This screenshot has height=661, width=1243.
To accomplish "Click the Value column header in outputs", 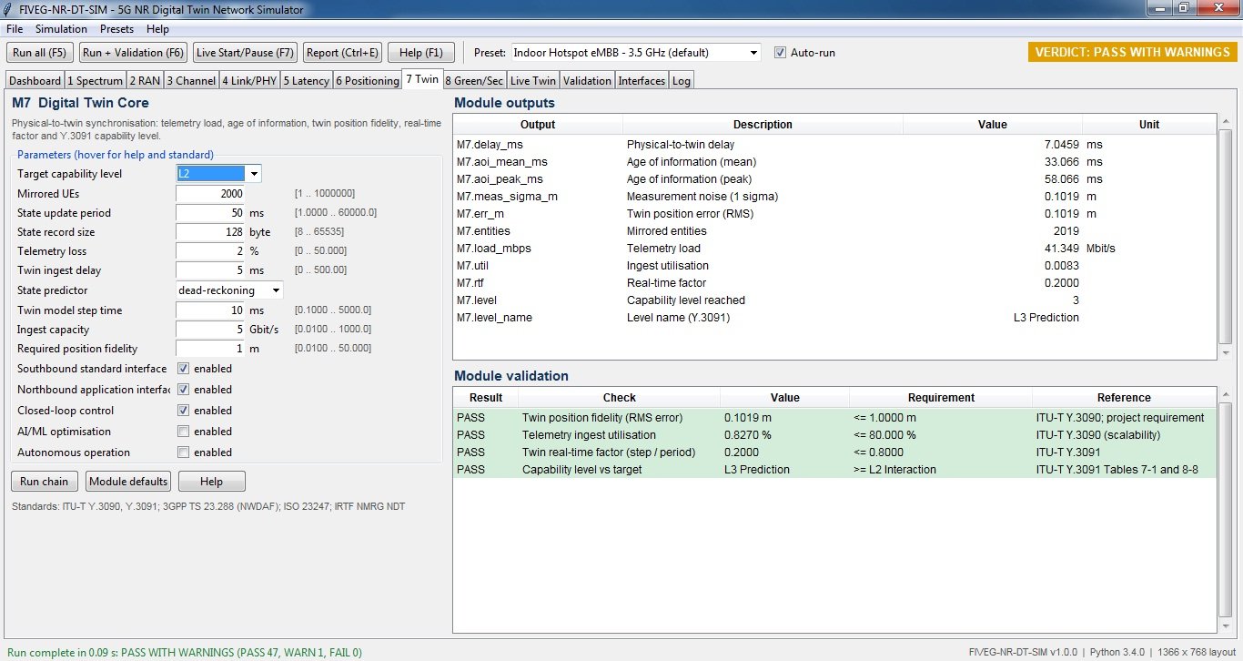I will 993,125.
